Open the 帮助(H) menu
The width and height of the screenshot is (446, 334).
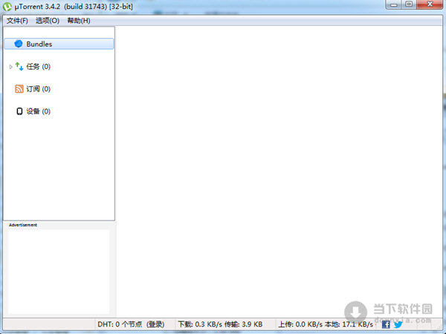tap(79, 21)
